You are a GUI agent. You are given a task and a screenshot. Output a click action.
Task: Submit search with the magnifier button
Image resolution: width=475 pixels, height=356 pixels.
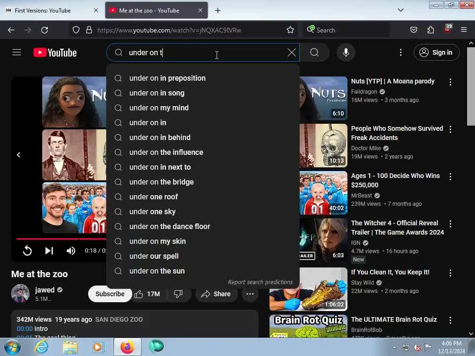coord(315,52)
